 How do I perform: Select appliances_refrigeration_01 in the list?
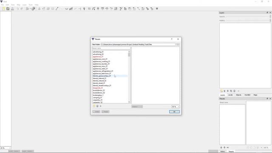[x=103, y=71]
